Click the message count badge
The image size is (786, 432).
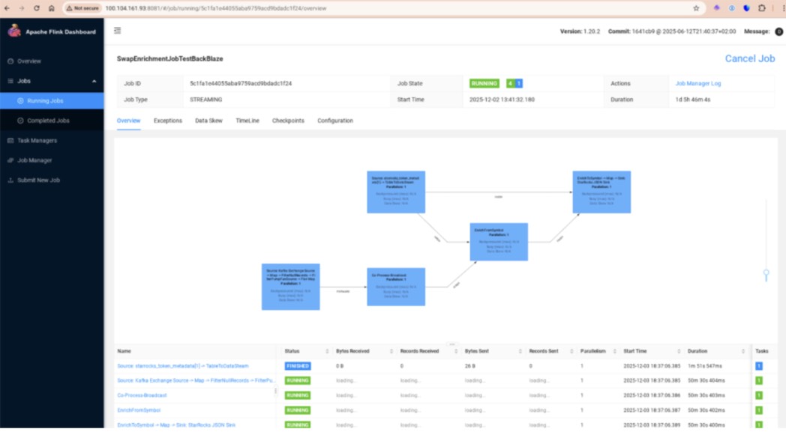[778, 31]
